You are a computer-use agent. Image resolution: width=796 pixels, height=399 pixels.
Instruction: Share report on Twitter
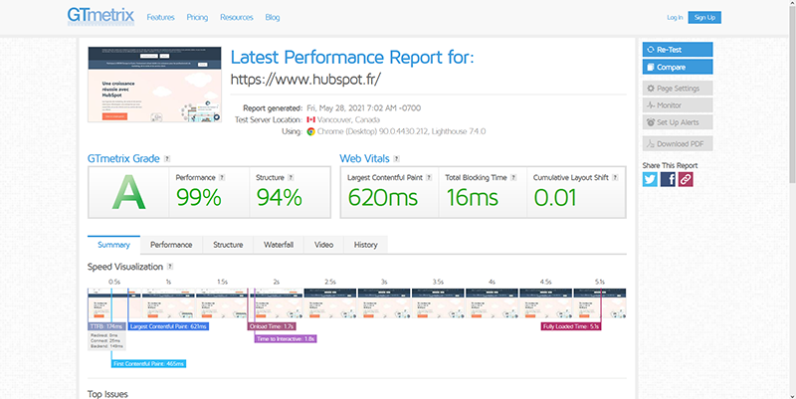650,179
